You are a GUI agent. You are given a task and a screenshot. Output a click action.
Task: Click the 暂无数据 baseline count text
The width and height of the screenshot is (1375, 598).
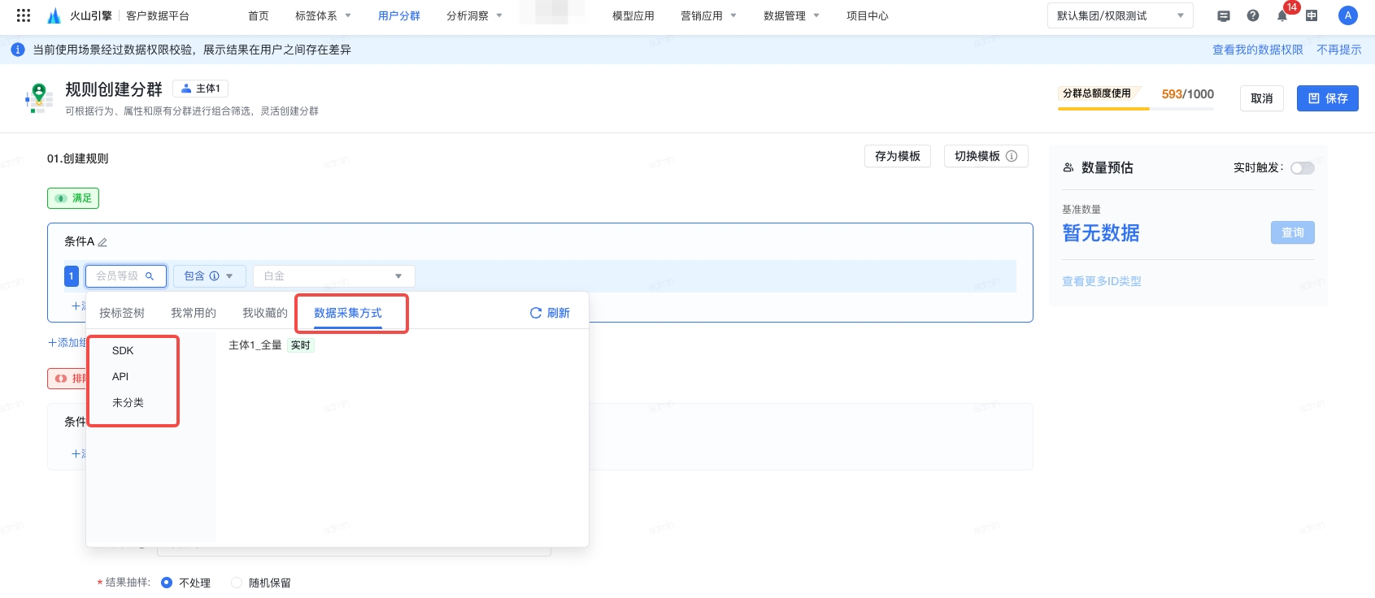1101,233
